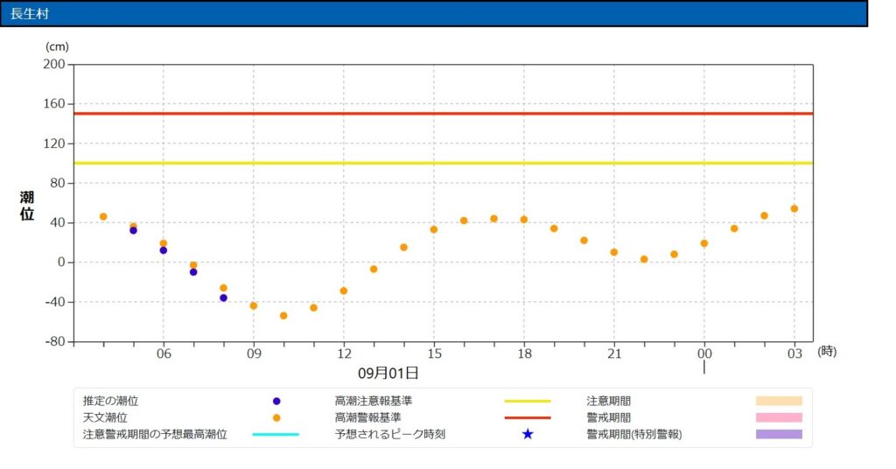
Task: Click the purple estimated tide point at 07 o'clock
Action: pyautogui.click(x=193, y=272)
